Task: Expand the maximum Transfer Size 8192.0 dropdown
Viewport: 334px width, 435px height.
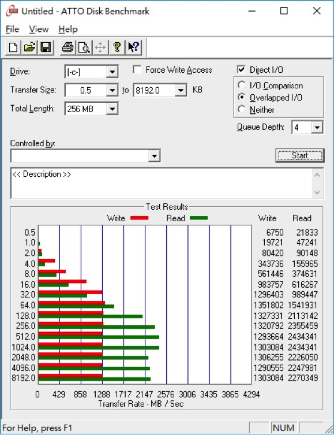Action: pyautogui.click(x=181, y=91)
